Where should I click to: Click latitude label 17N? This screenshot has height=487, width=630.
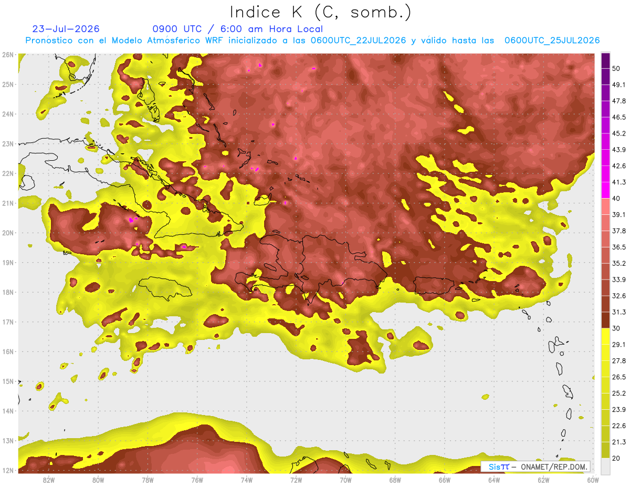(8, 322)
